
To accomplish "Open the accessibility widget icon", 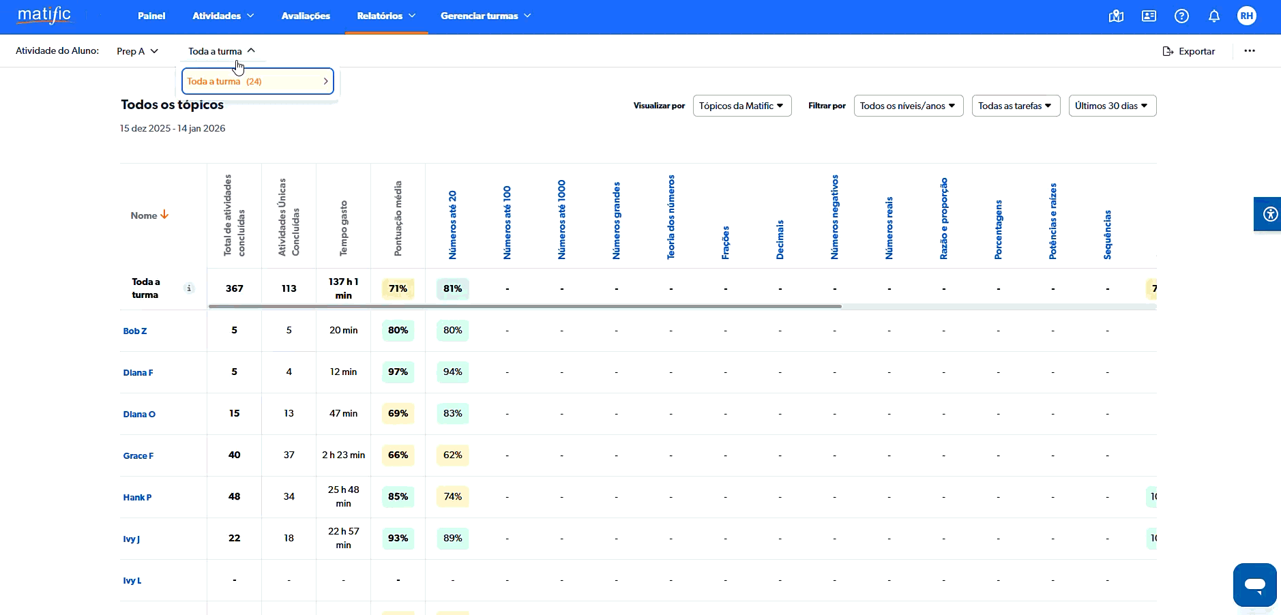I will 1269,214.
